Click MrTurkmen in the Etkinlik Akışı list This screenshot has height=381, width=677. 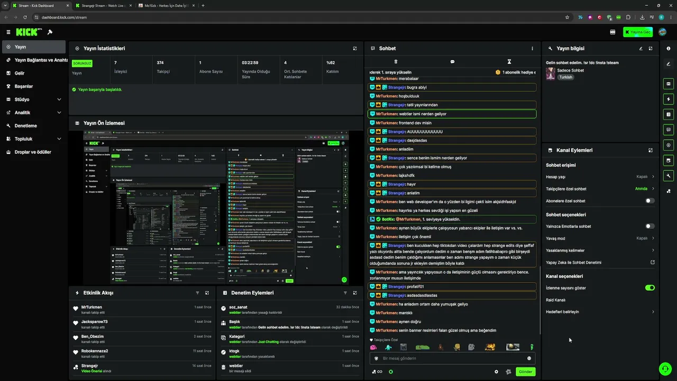92,307
